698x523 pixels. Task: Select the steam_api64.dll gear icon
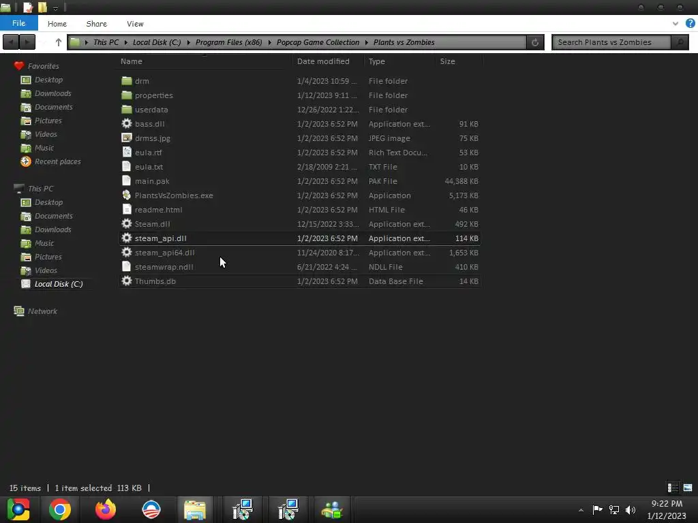[x=127, y=253]
